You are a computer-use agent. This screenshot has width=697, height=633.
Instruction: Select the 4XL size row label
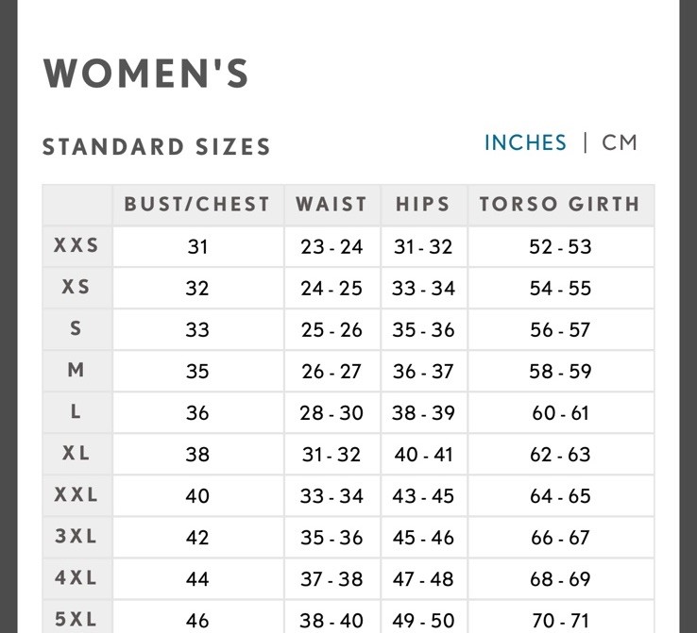76,577
